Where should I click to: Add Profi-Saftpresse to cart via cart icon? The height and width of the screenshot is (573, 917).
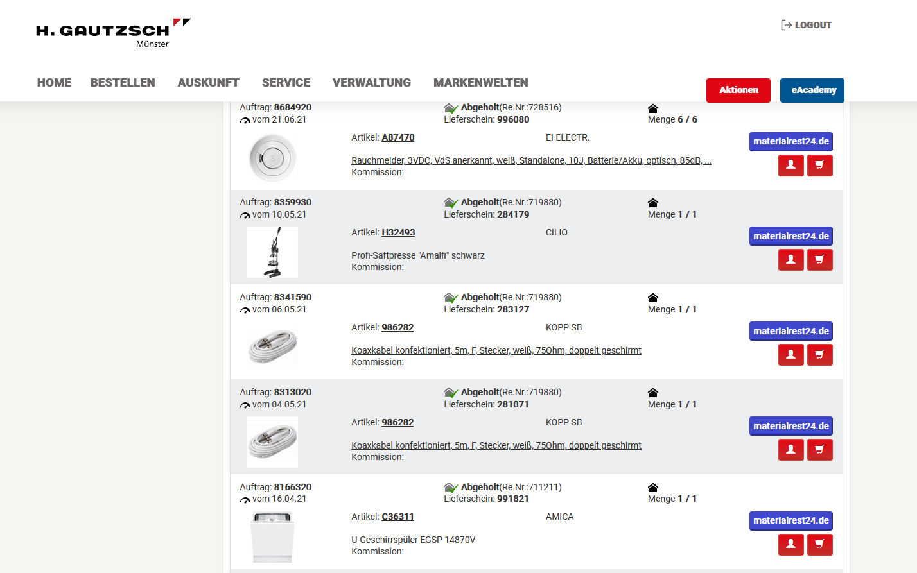(819, 260)
